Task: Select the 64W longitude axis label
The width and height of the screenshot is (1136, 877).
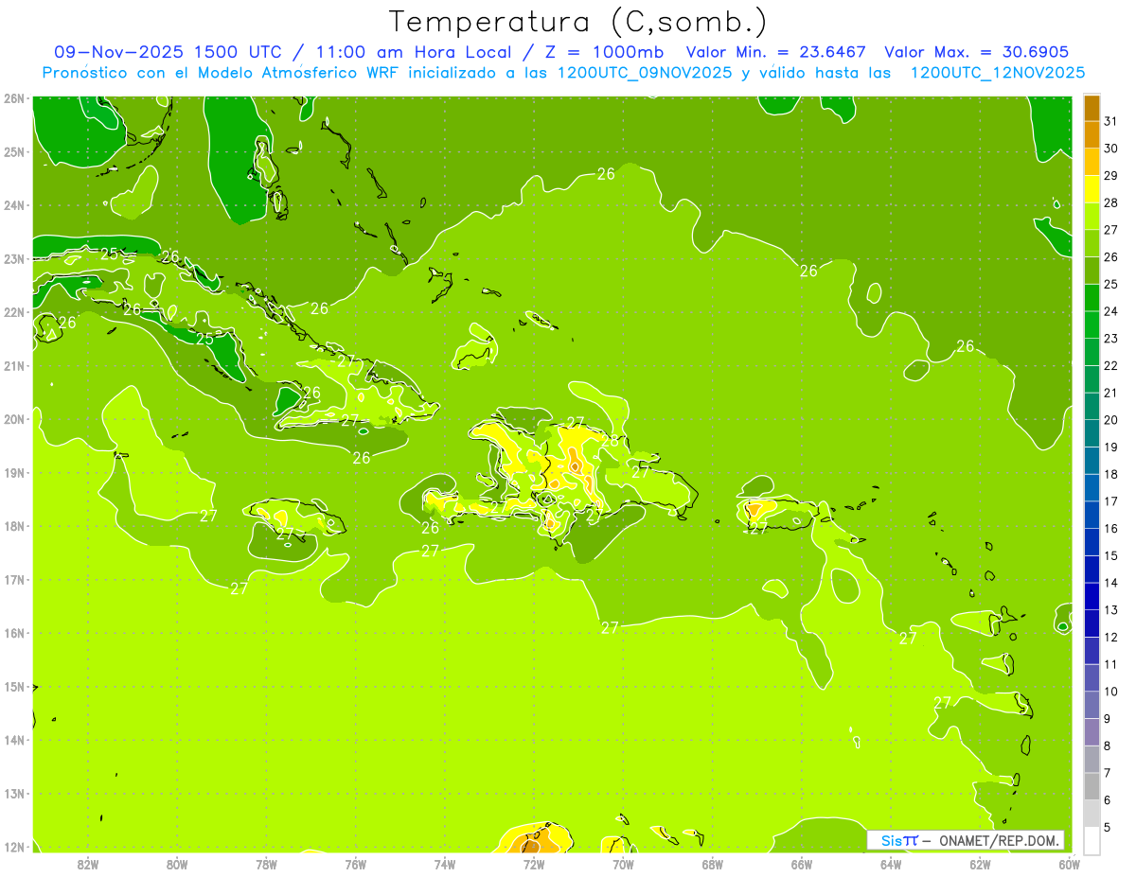Action: (x=891, y=864)
